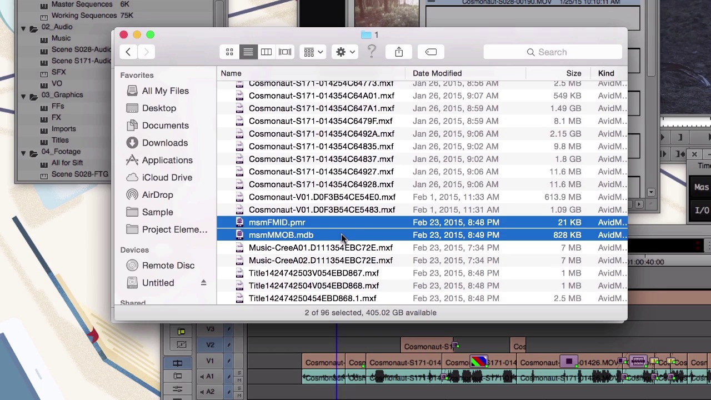This screenshot has width=711, height=400.
Task: Select Cosmonaut-S171-014354C64927.mxf
Action: (x=422, y=172)
